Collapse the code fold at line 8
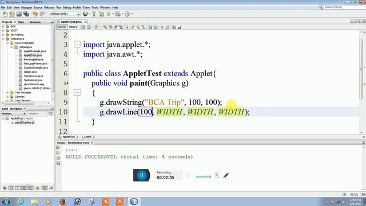 (77, 92)
